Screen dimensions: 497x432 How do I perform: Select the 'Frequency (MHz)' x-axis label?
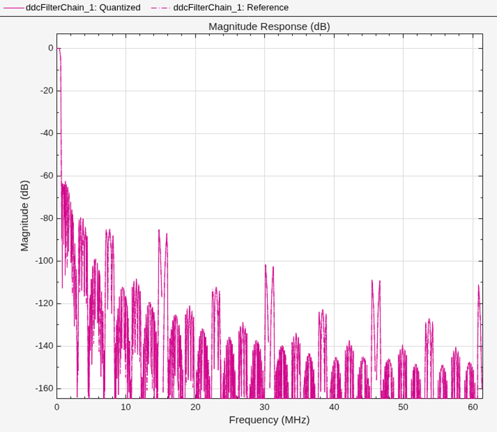[x=269, y=420]
